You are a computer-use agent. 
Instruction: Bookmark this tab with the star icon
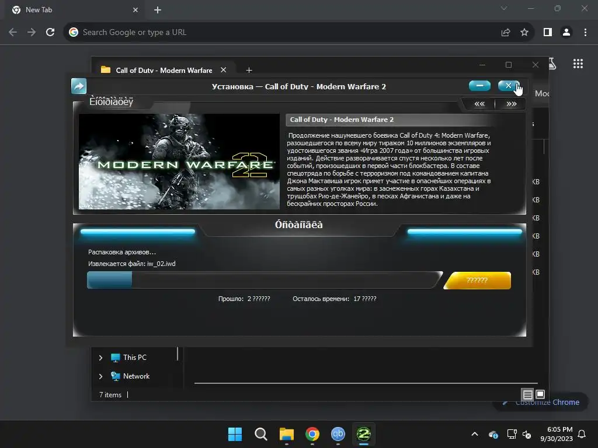tap(524, 33)
